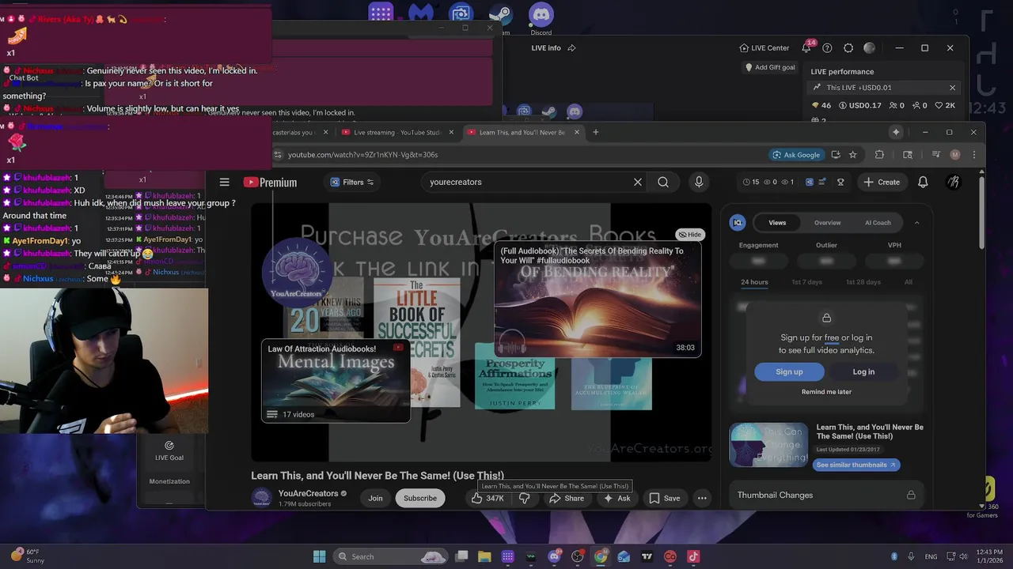Screen dimensions: 1013x569
Task: Bookmark this page with star icon
Action: click(x=852, y=155)
